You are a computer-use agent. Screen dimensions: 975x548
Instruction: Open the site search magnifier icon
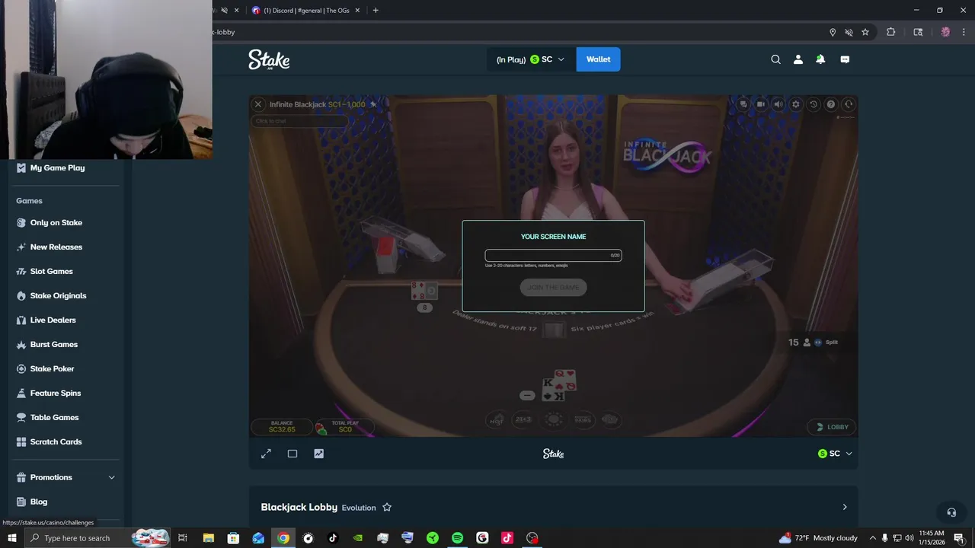pyautogui.click(x=775, y=59)
